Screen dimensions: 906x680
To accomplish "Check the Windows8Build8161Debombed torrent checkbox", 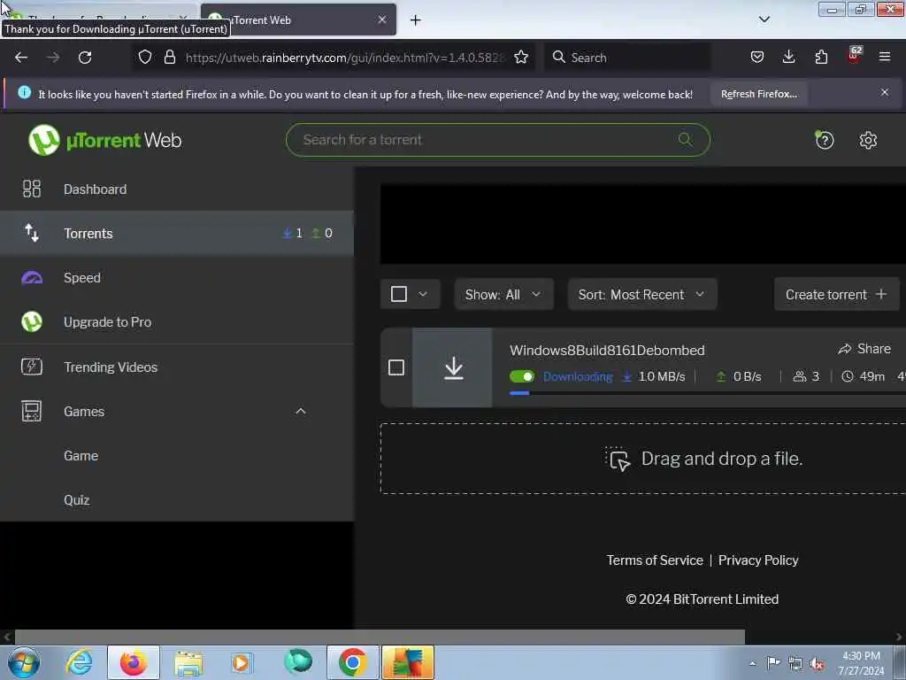I will point(396,367).
